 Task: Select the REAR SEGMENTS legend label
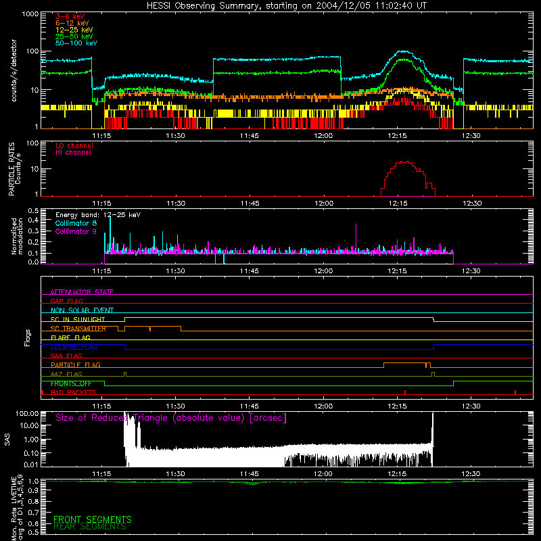pos(90,527)
